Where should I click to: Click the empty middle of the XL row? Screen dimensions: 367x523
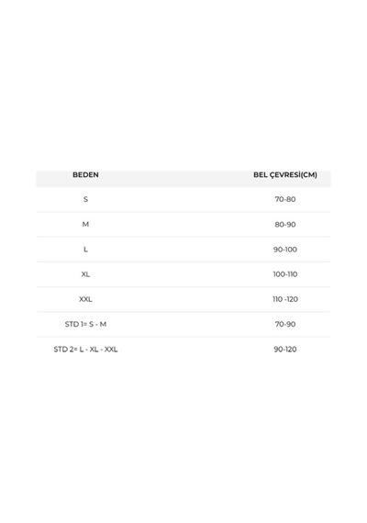183,274
